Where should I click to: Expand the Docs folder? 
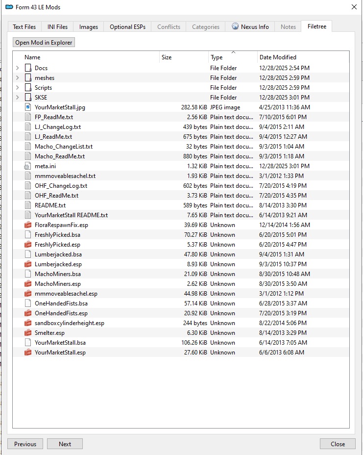point(18,68)
